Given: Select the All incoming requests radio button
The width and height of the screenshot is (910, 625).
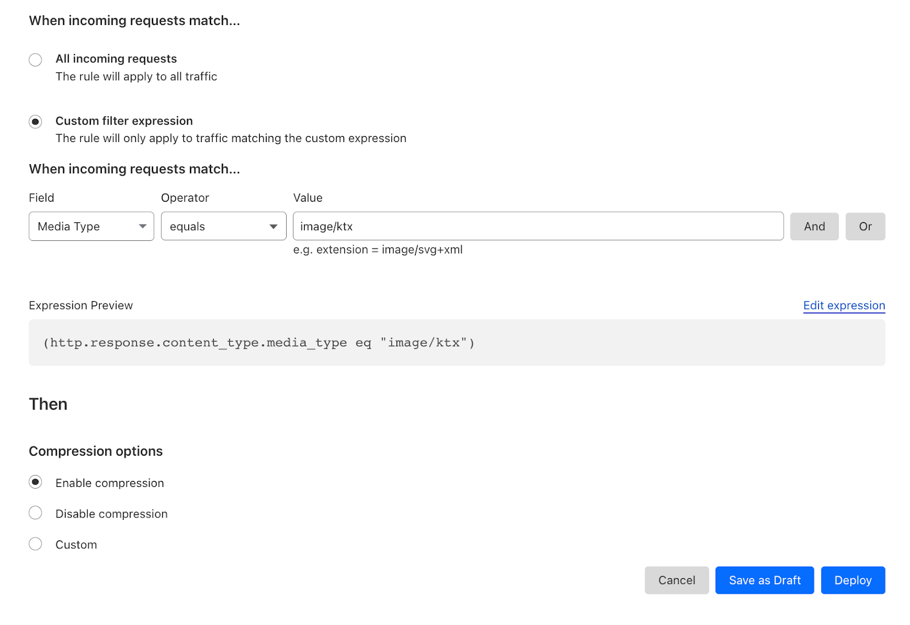Looking at the screenshot, I should 35,60.
